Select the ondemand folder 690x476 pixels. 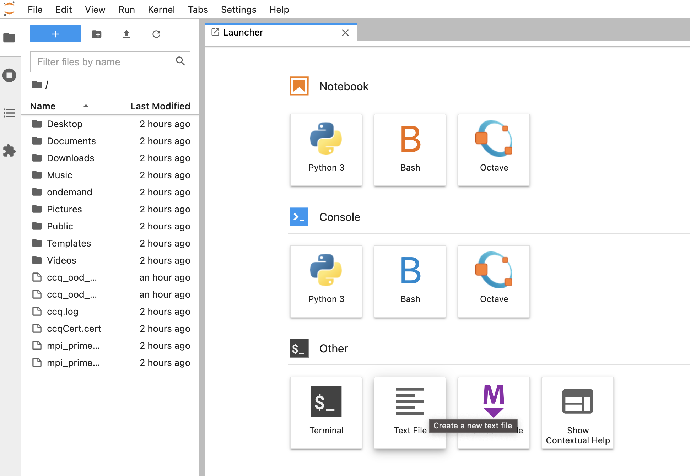(110, 192)
